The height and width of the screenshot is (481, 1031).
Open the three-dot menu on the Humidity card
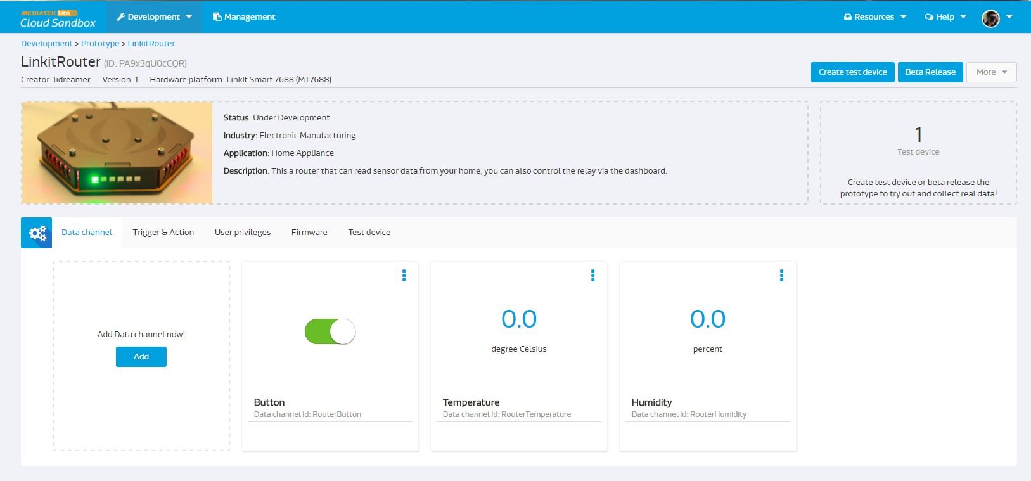click(781, 275)
